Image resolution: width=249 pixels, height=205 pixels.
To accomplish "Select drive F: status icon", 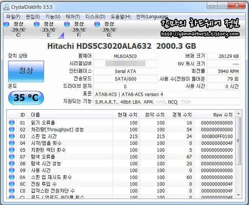I will [67, 24].
